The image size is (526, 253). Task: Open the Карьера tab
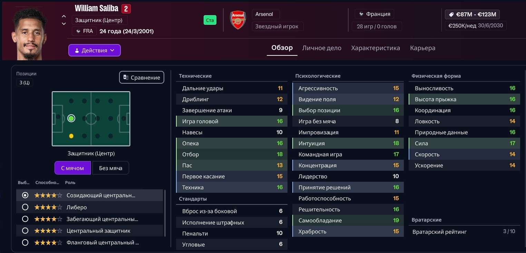[x=422, y=48]
